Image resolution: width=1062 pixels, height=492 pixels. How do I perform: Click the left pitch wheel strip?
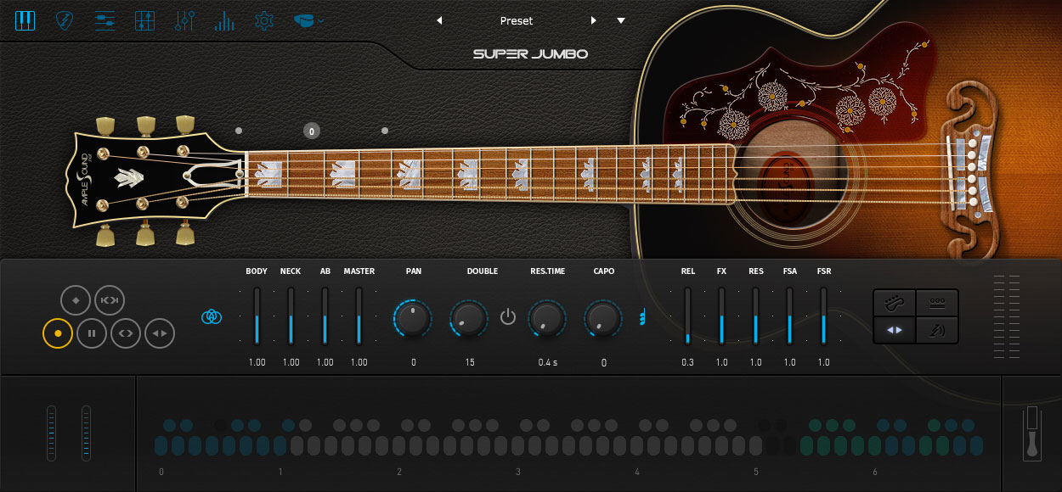52,433
